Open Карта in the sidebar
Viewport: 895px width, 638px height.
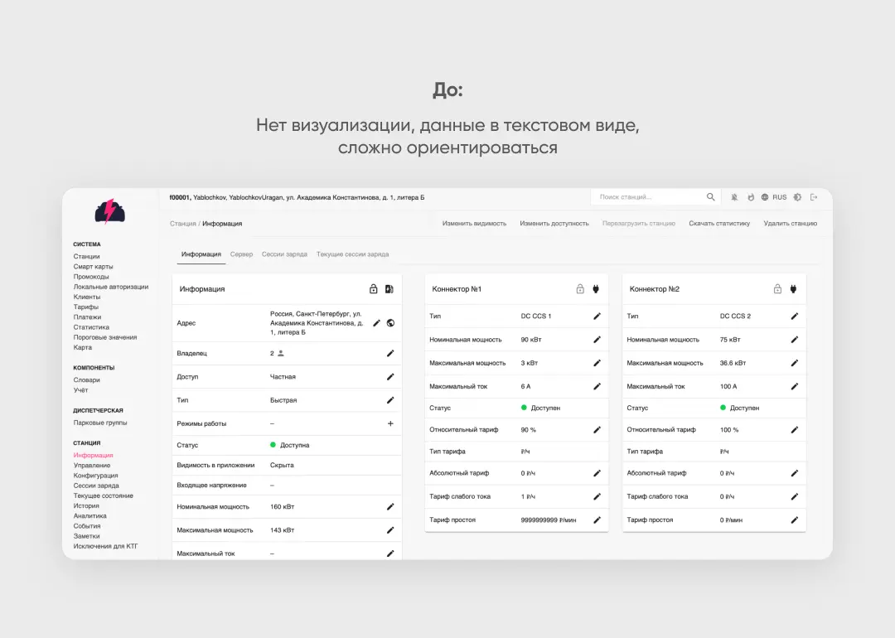pyautogui.click(x=82, y=347)
